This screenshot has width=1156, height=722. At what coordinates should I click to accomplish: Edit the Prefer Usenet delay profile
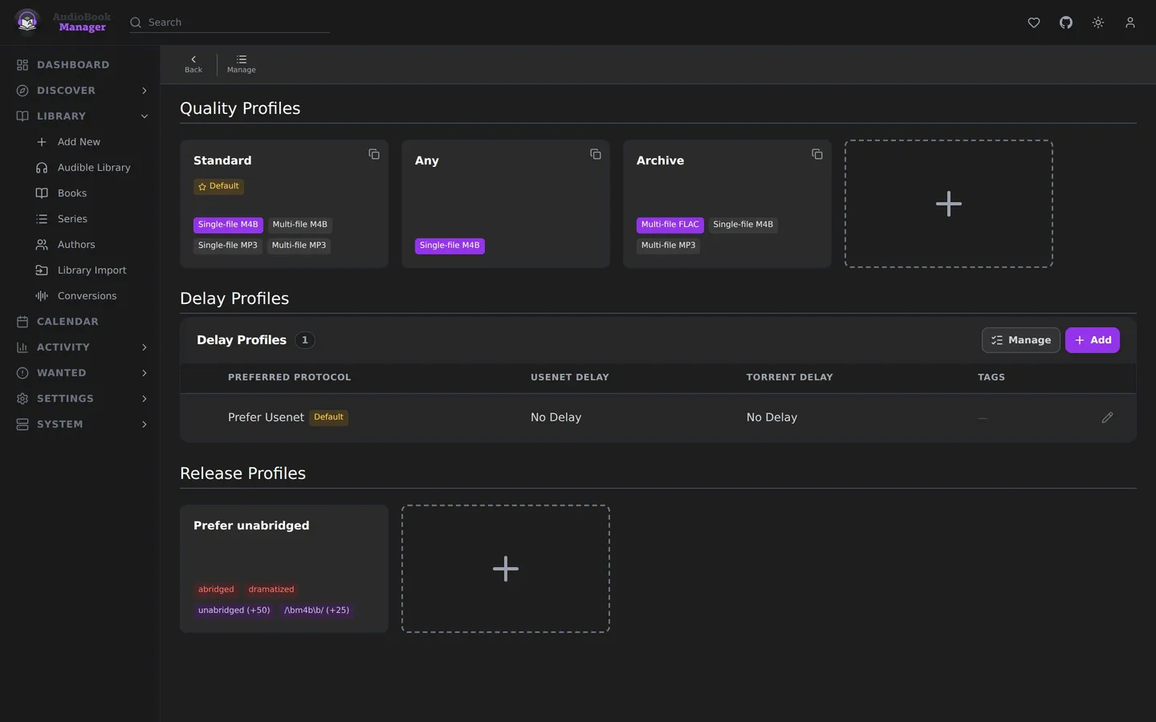1108,417
